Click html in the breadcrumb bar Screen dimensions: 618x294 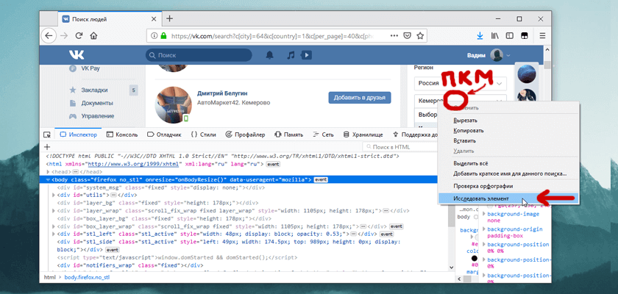49,277
